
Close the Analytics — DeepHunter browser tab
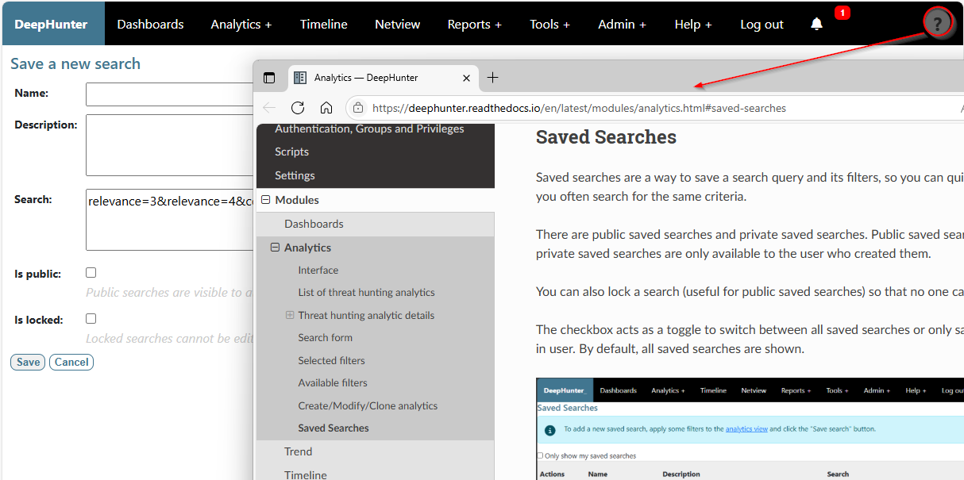pyautogui.click(x=467, y=78)
